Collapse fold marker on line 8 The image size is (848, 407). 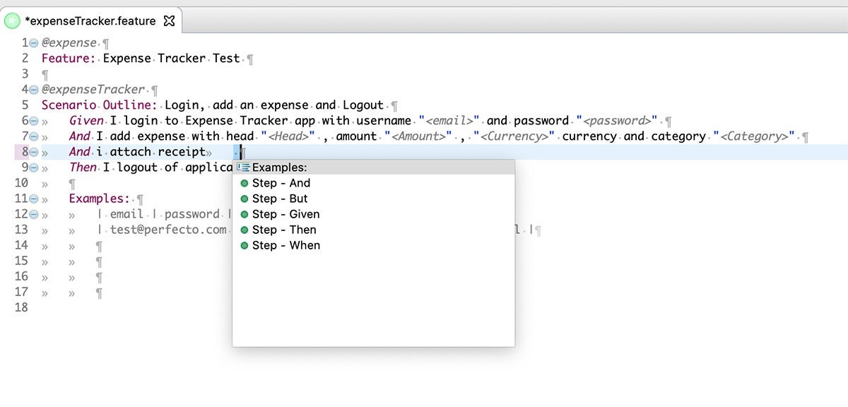(33, 152)
